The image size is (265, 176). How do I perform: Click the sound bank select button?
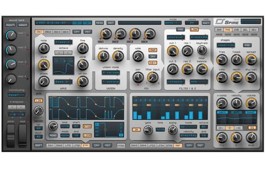[23, 25]
